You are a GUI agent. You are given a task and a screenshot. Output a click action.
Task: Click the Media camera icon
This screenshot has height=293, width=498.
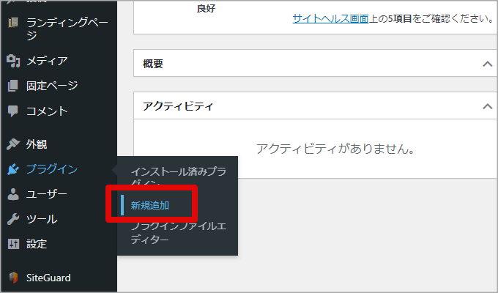click(13, 61)
